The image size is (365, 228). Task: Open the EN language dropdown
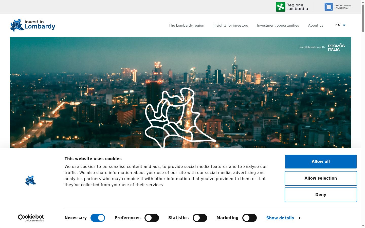click(x=340, y=25)
